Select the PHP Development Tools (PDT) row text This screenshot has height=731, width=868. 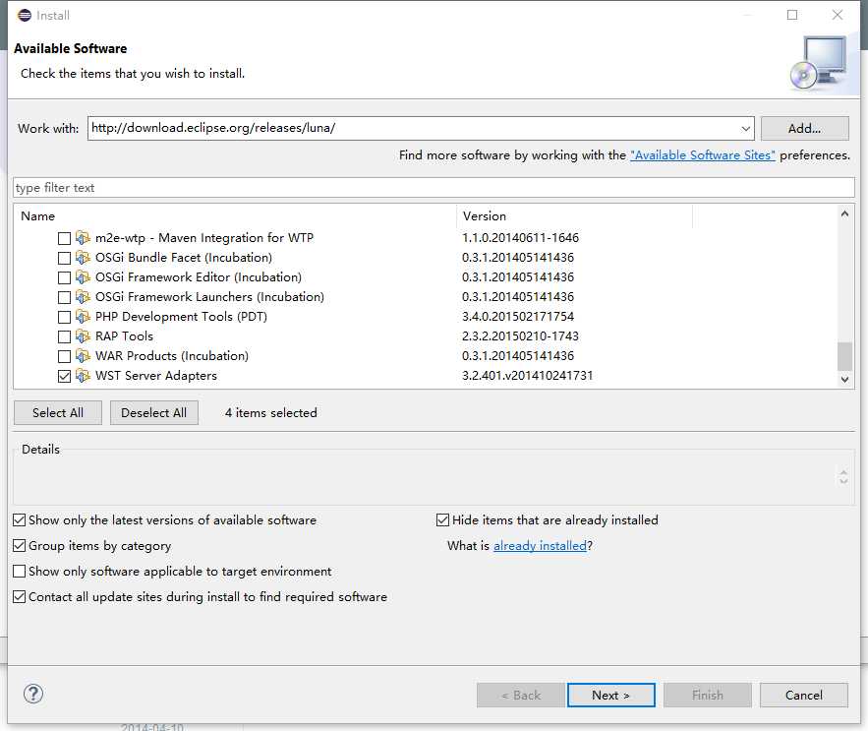[x=181, y=317]
